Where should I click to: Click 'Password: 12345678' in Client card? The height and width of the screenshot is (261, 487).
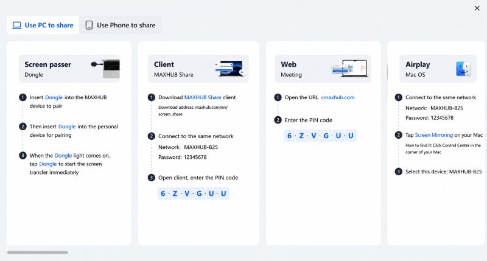[x=182, y=157]
